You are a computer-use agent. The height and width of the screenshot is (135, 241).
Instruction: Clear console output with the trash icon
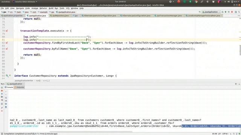click(x=6, y=107)
